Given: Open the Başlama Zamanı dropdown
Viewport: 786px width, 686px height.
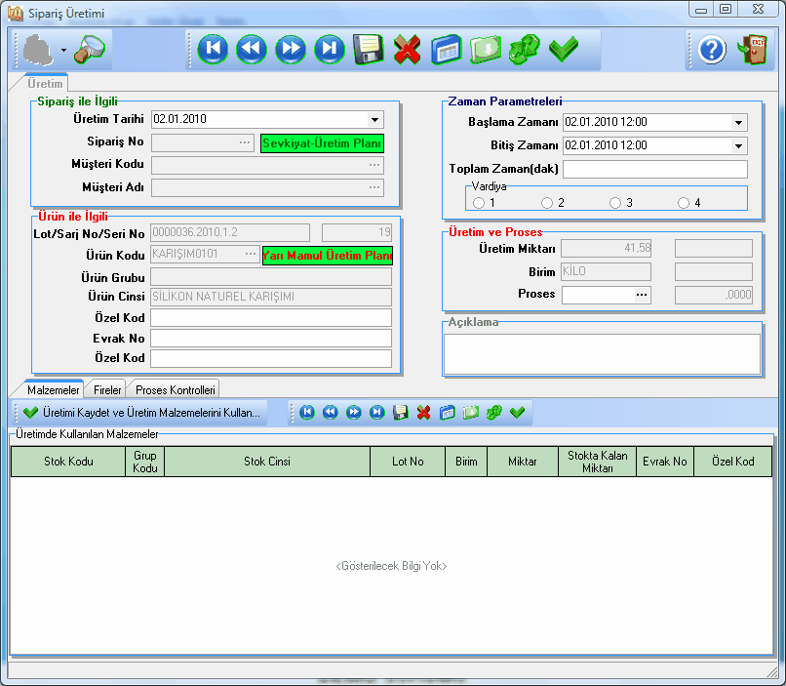Looking at the screenshot, I should click(x=738, y=122).
